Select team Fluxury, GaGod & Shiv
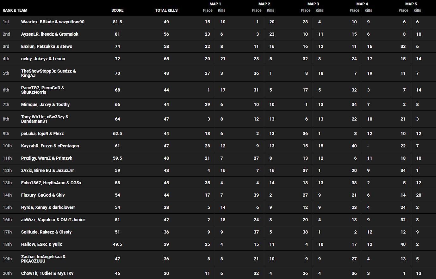 43,195
